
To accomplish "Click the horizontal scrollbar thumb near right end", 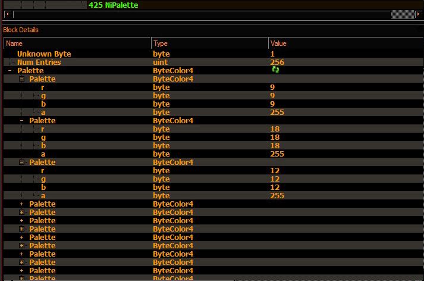I will coord(403,14).
